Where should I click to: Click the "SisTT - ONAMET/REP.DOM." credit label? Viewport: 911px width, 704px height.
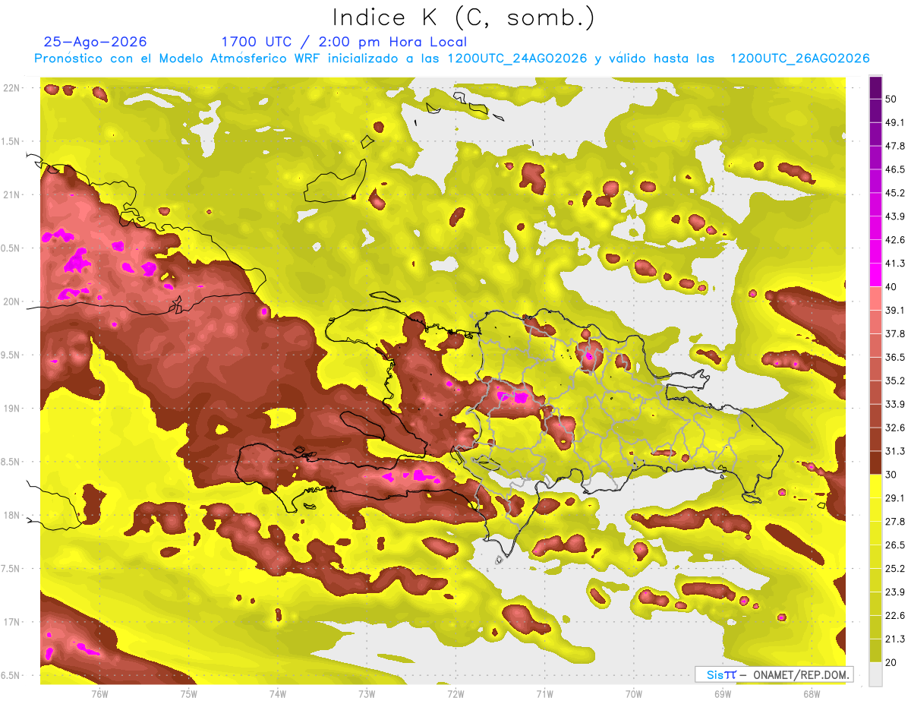coord(774,674)
